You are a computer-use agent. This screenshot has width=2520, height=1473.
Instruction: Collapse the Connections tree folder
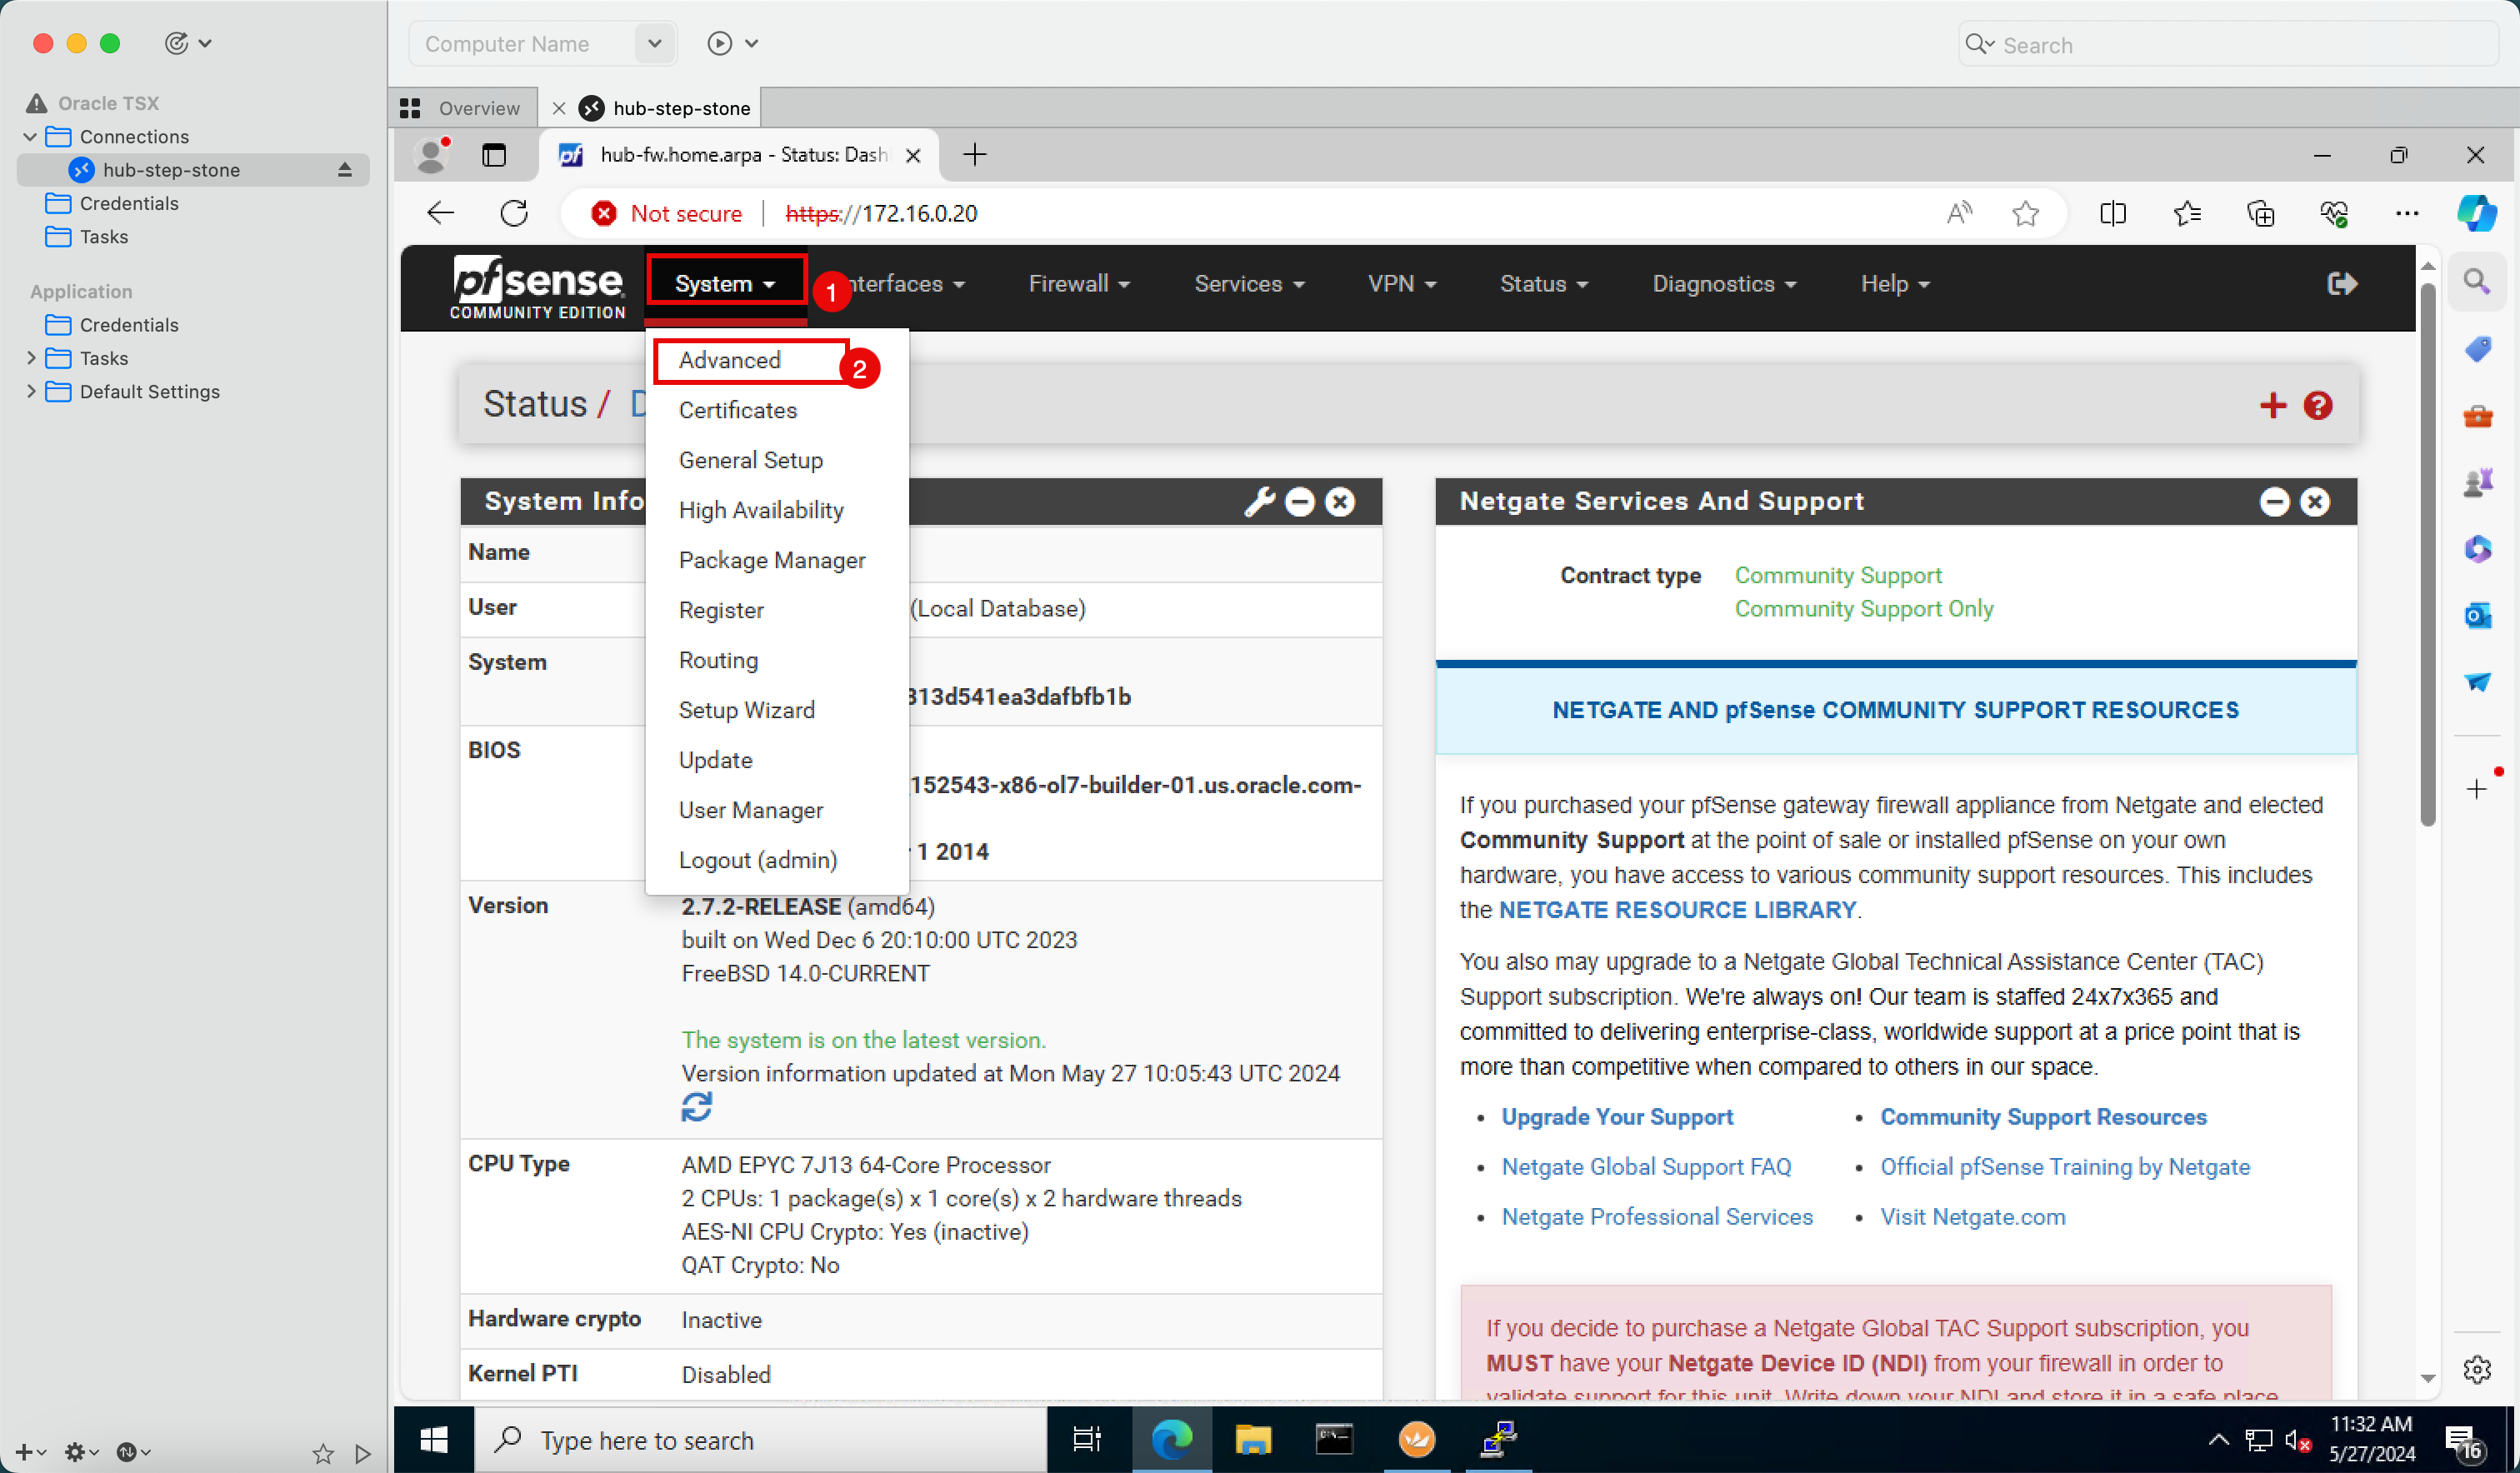tap(30, 136)
